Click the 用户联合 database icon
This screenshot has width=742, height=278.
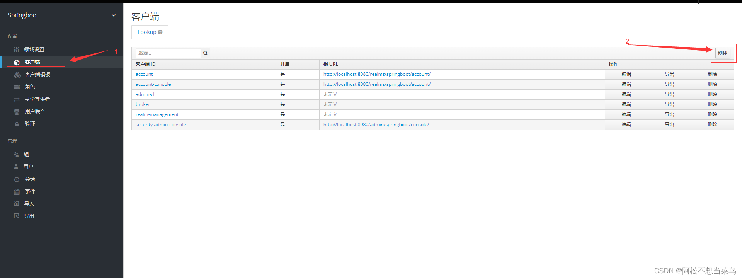[17, 112]
